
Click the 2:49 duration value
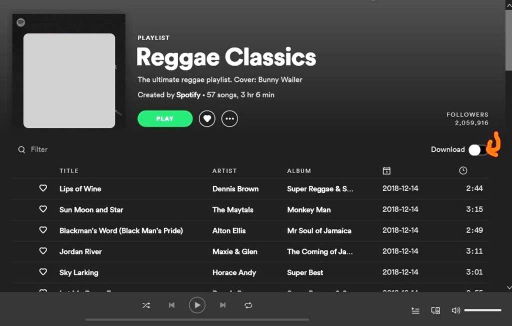(x=474, y=230)
